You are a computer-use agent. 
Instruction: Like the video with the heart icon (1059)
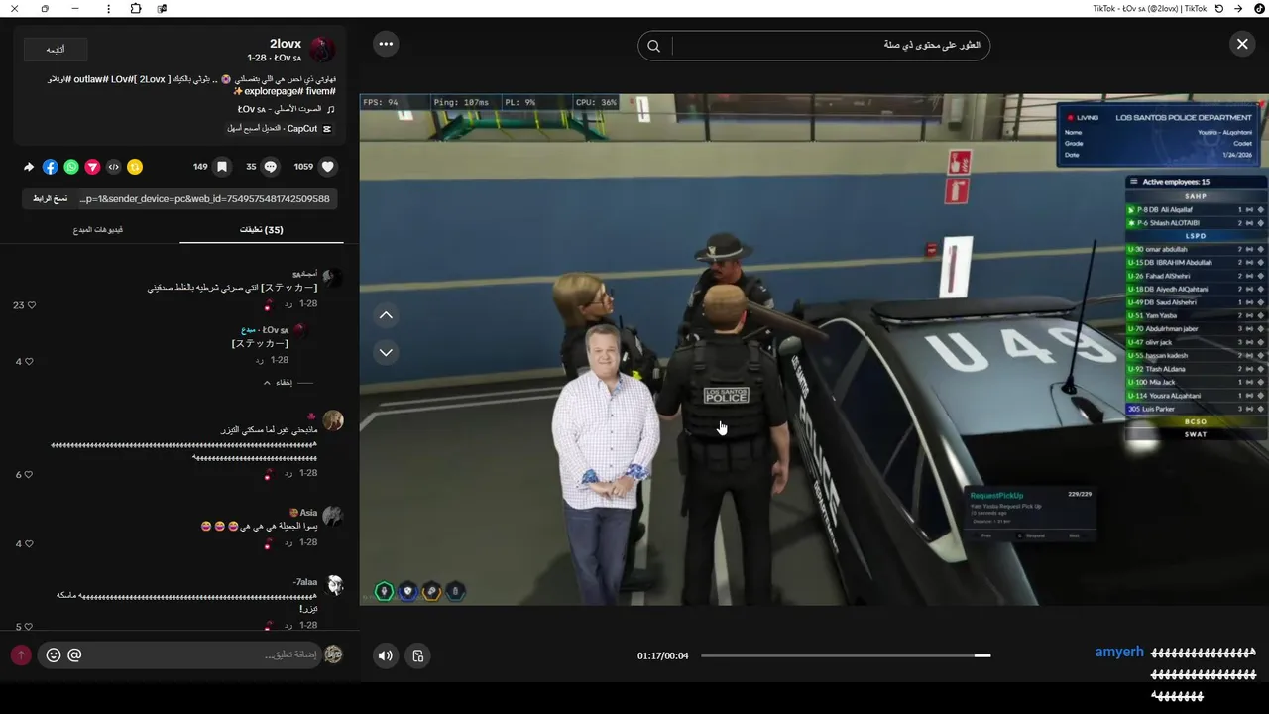click(x=328, y=167)
